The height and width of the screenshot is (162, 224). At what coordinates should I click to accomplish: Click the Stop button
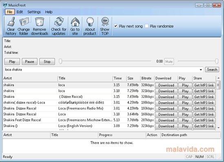click(47, 62)
